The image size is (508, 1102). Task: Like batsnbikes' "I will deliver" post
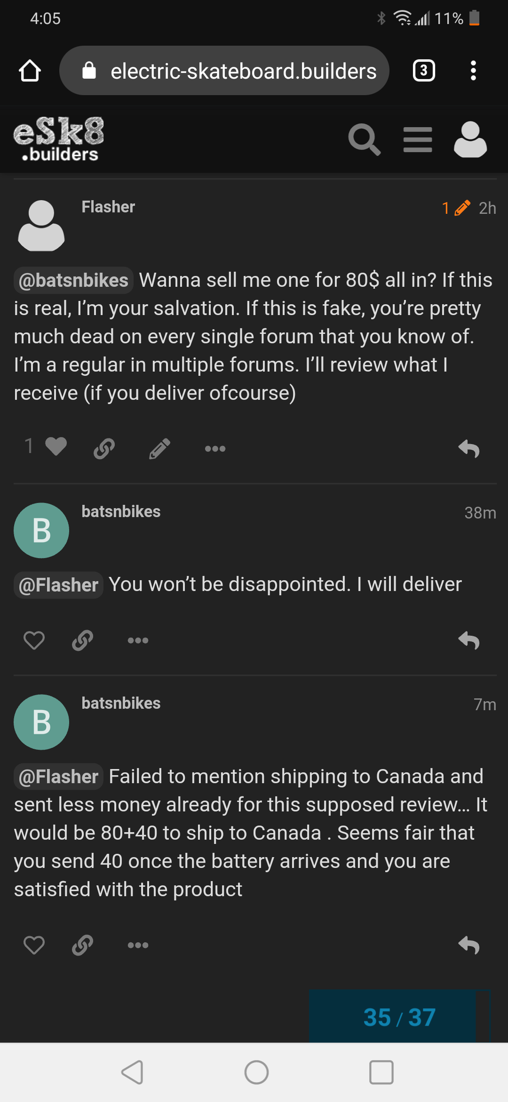tap(34, 640)
